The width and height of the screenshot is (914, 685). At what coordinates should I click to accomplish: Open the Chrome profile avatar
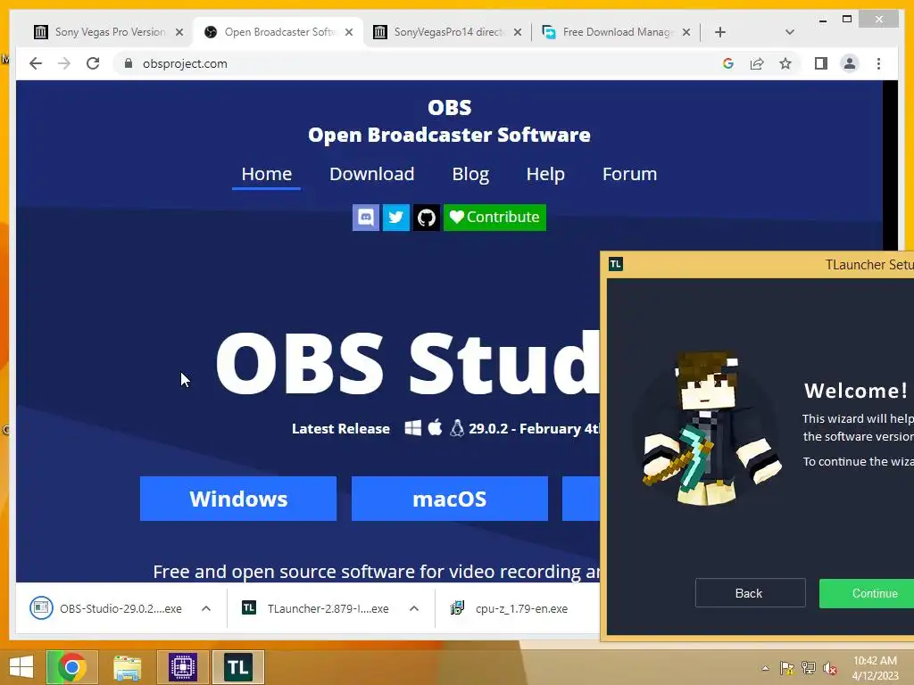850,63
